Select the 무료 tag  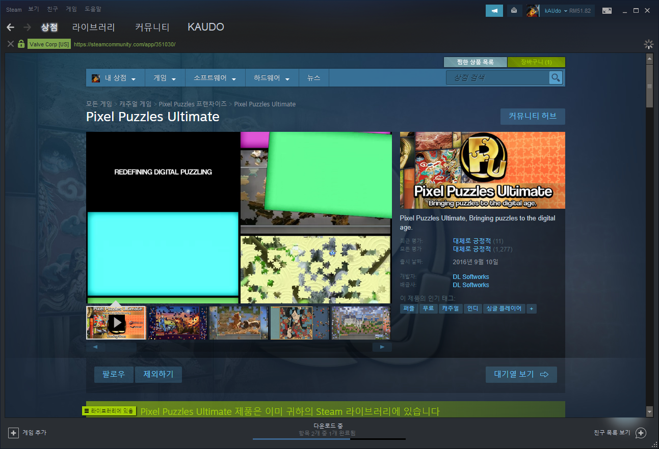coord(429,308)
